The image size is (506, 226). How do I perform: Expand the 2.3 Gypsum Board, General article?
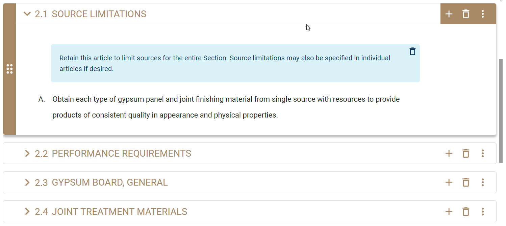coord(27,183)
